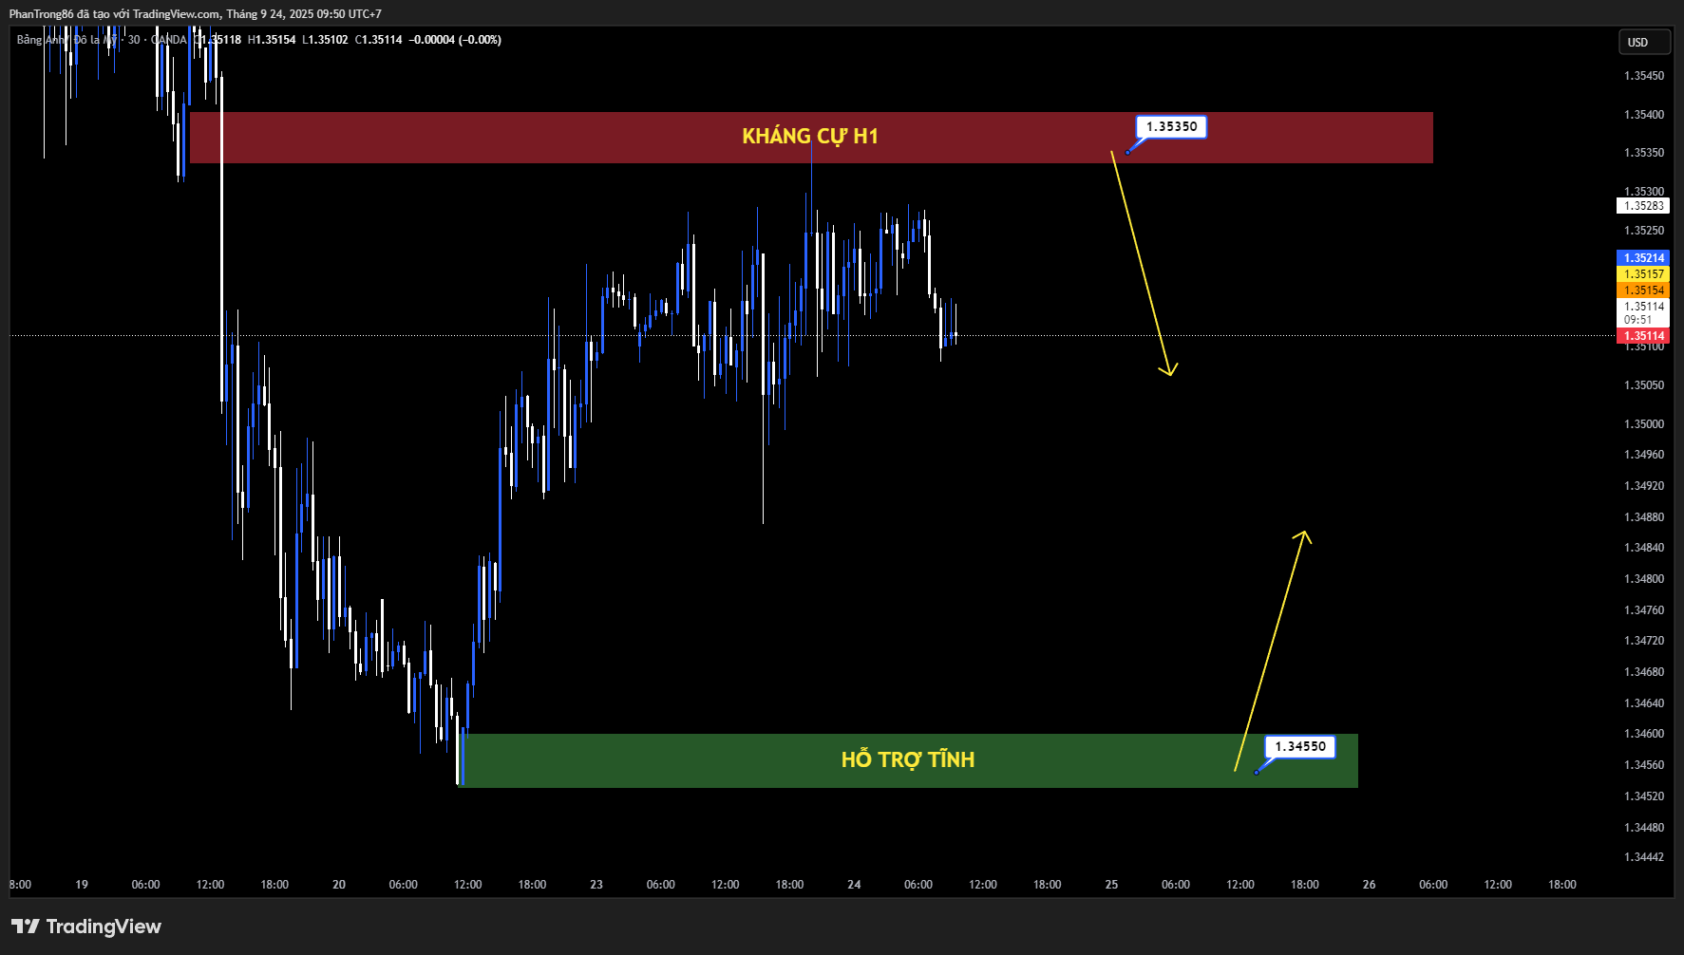Click the 1.35000 price axis label

[1644, 424]
